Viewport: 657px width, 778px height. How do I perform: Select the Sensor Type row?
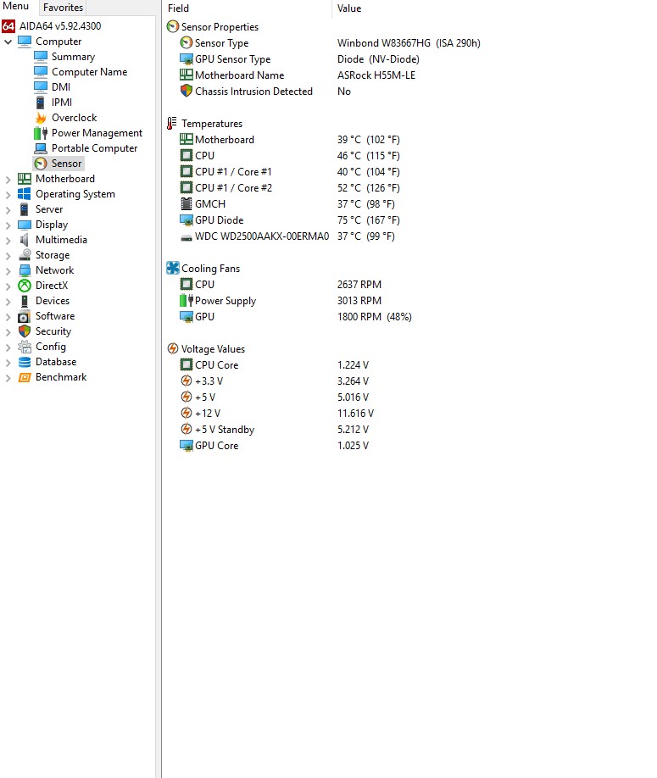[x=330, y=43]
